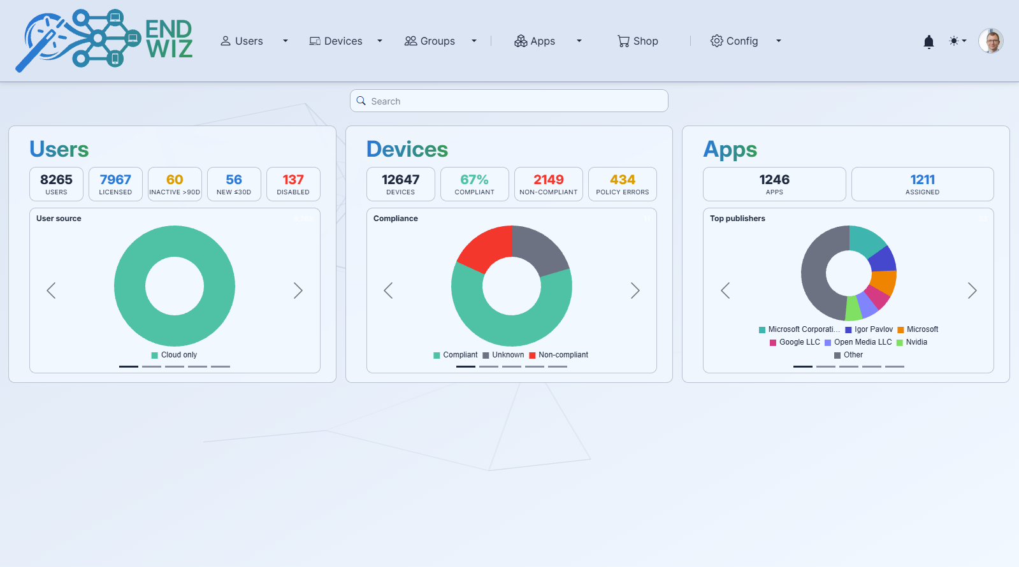Click the Apps cubes icon
Image resolution: width=1019 pixels, height=567 pixels.
pos(521,41)
